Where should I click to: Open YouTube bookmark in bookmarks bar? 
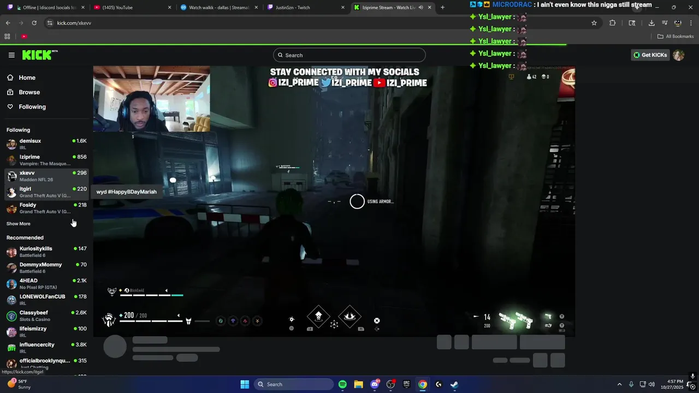click(24, 37)
